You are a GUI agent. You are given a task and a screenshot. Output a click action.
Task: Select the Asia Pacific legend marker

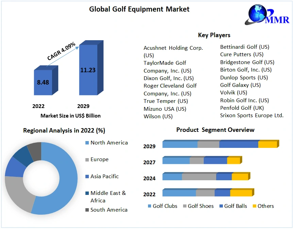(87, 177)
